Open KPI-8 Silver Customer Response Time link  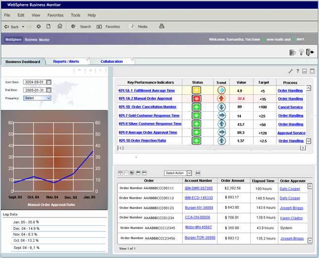pyautogui.click(x=150, y=124)
